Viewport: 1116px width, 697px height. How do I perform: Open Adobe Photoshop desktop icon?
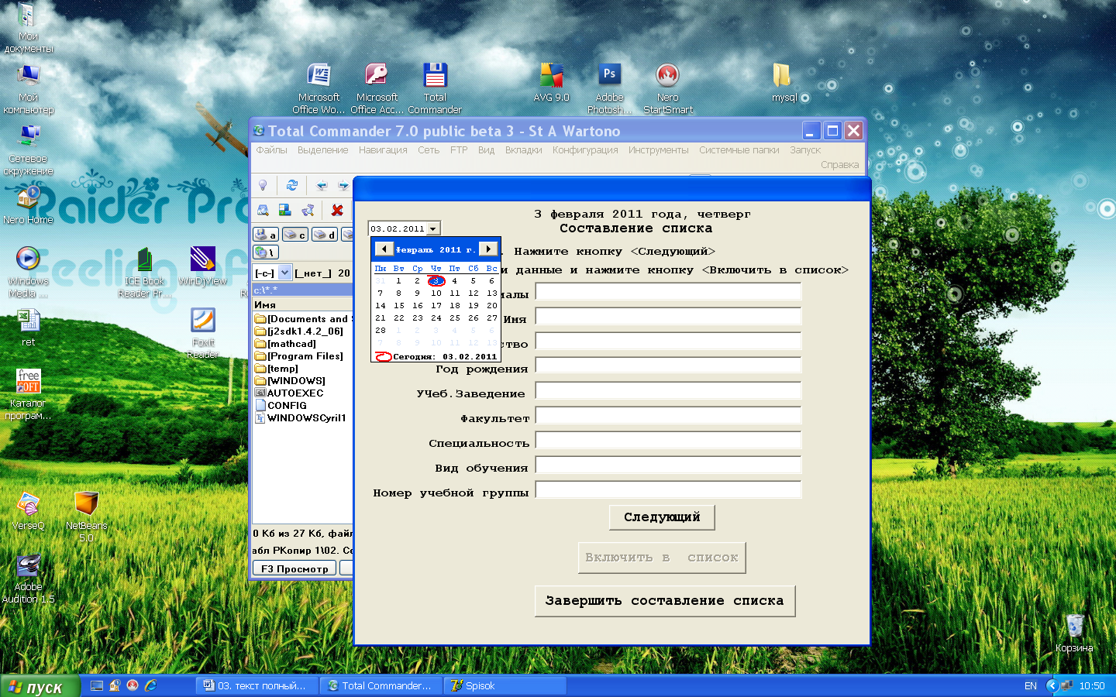(x=609, y=88)
